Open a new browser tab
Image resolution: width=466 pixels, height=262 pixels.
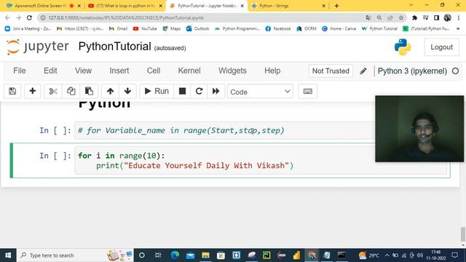pos(336,6)
